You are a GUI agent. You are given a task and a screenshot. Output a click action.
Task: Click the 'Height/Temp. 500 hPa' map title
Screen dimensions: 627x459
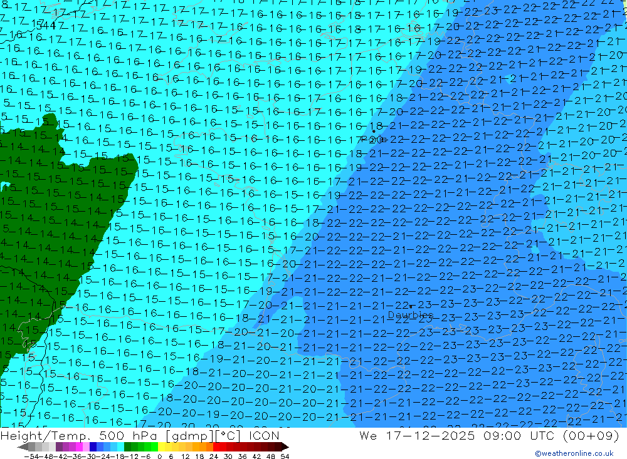click(x=80, y=435)
